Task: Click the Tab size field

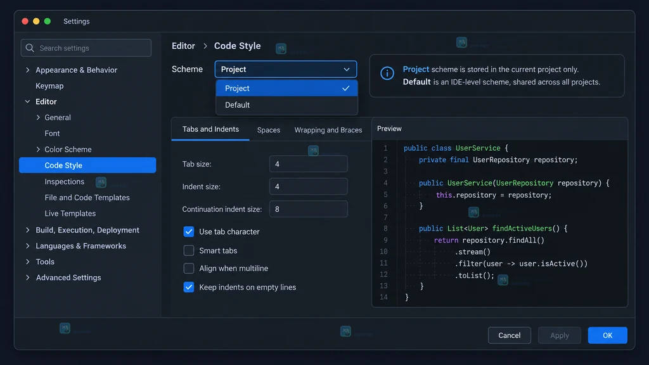Action: [x=309, y=164]
